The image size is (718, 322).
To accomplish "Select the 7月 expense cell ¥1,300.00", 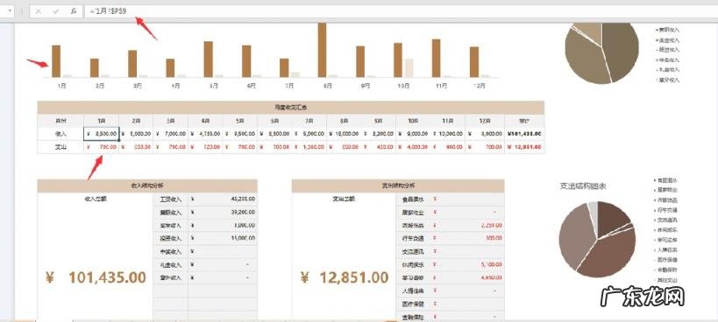I will pyautogui.click(x=309, y=147).
